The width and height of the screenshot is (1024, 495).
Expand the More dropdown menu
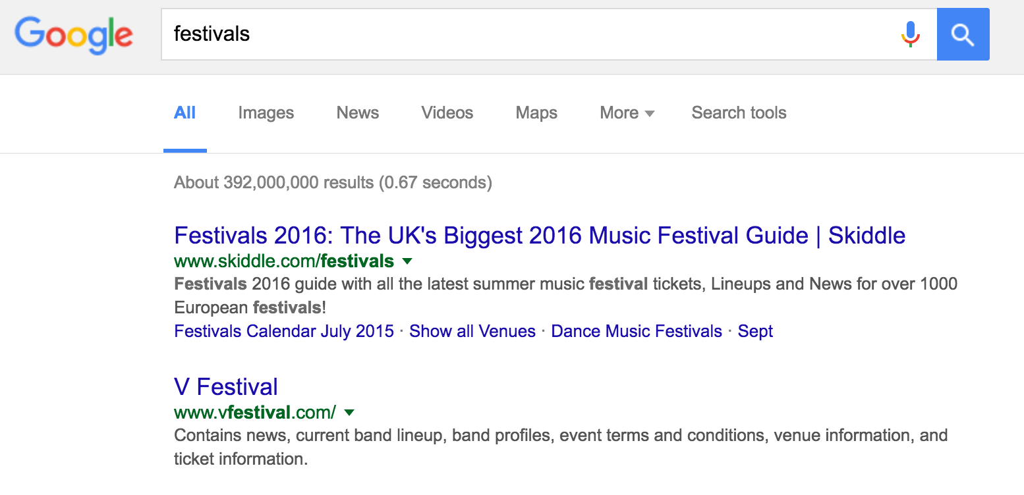(x=627, y=113)
